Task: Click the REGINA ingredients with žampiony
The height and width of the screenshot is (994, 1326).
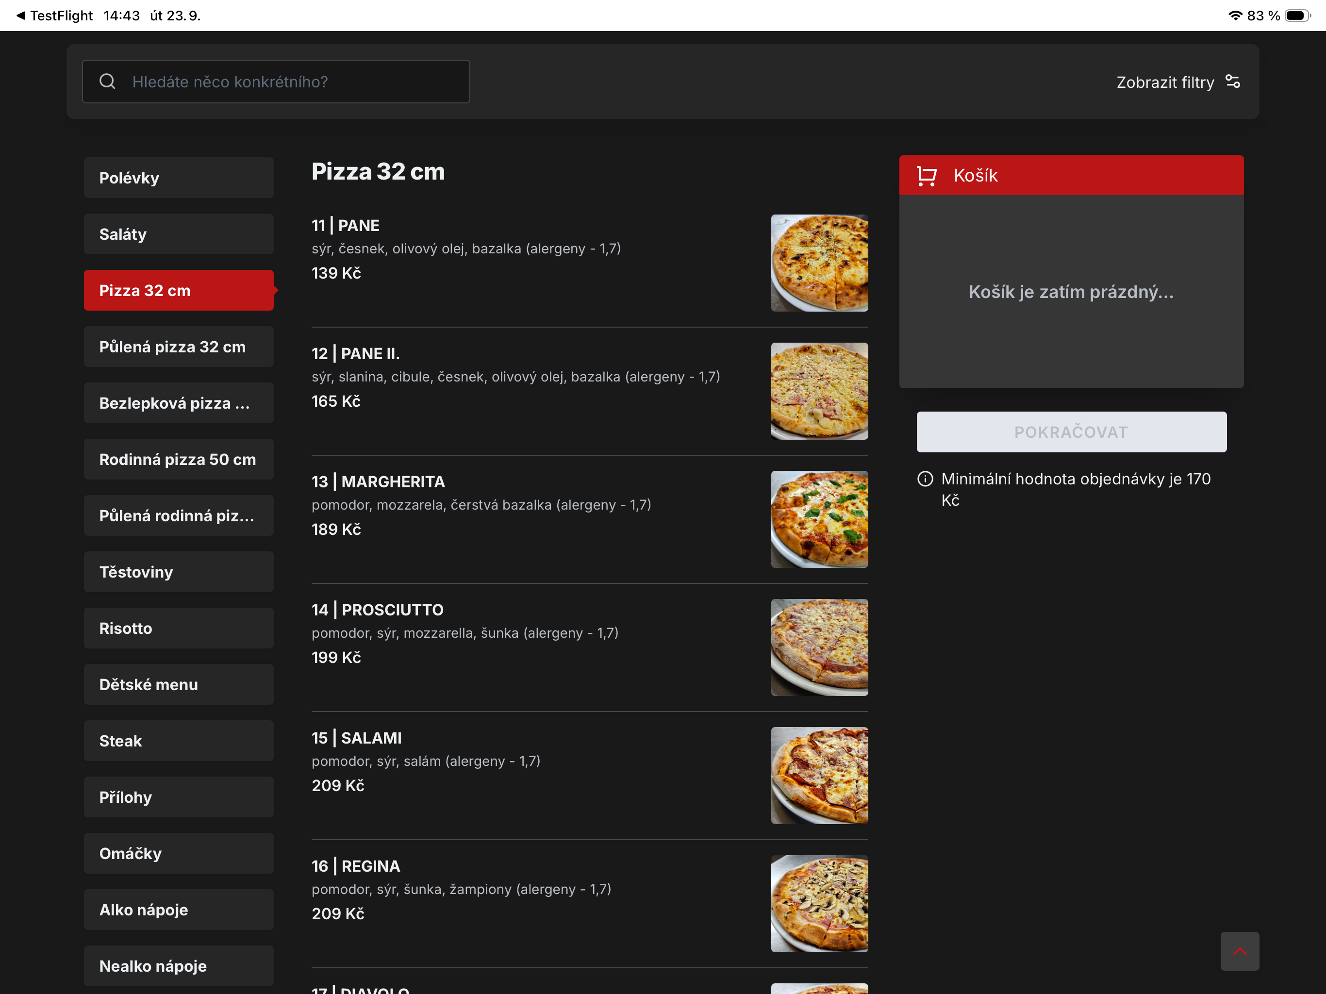Action: coord(461,890)
